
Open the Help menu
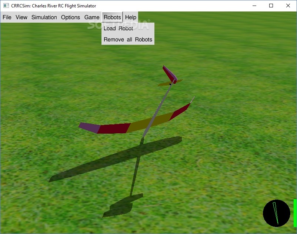(x=131, y=17)
